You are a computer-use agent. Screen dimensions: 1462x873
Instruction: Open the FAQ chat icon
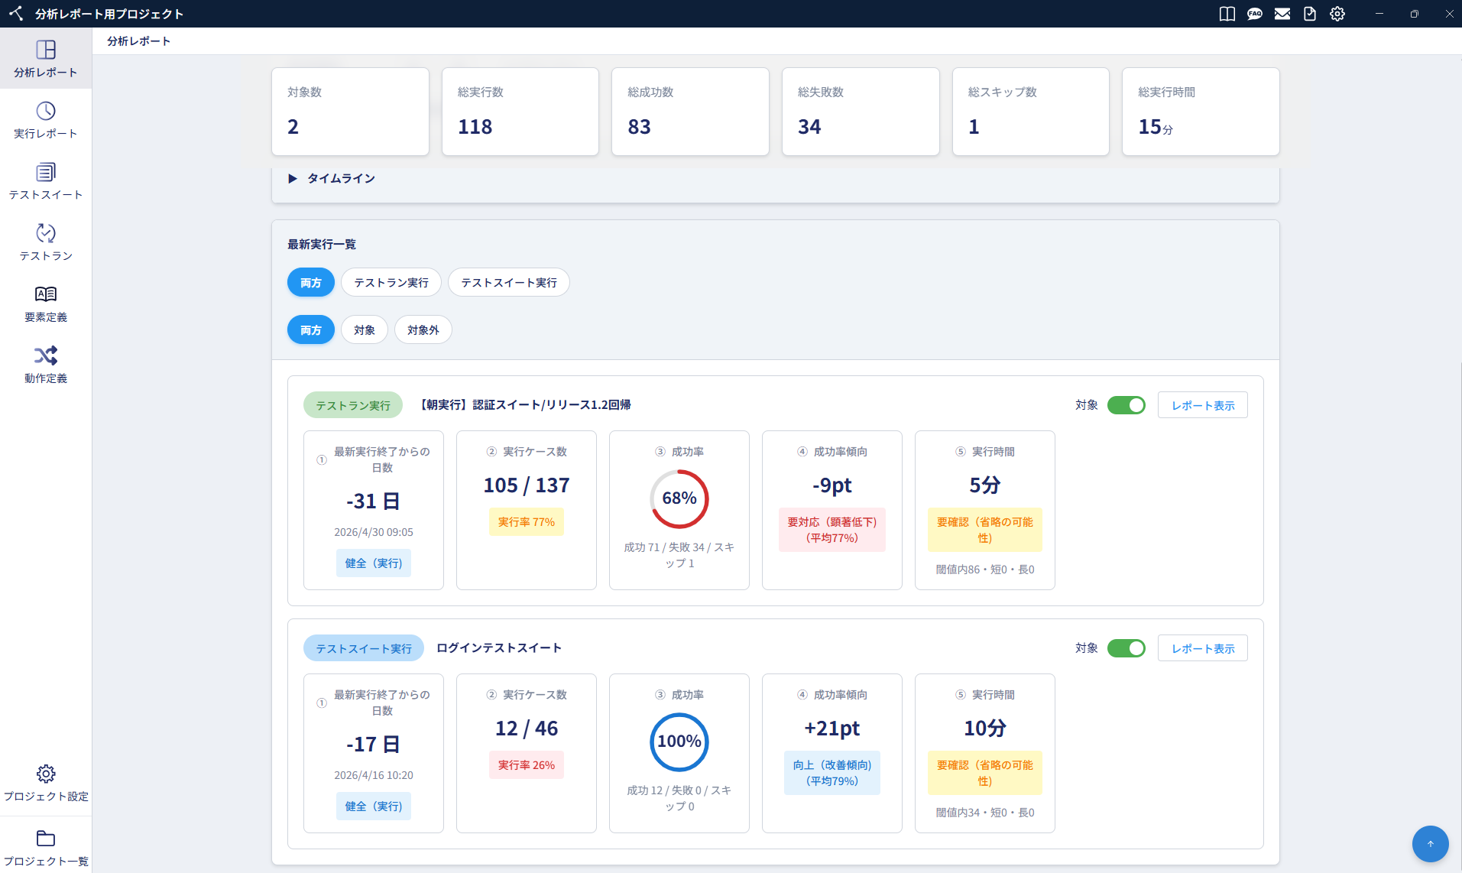[x=1255, y=14]
